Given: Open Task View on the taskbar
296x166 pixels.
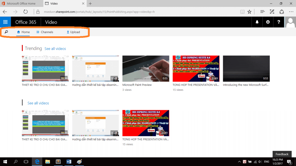Looking at the screenshot, I should coord(26,162).
